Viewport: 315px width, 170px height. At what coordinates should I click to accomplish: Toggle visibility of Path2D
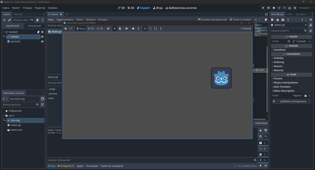click(42, 37)
